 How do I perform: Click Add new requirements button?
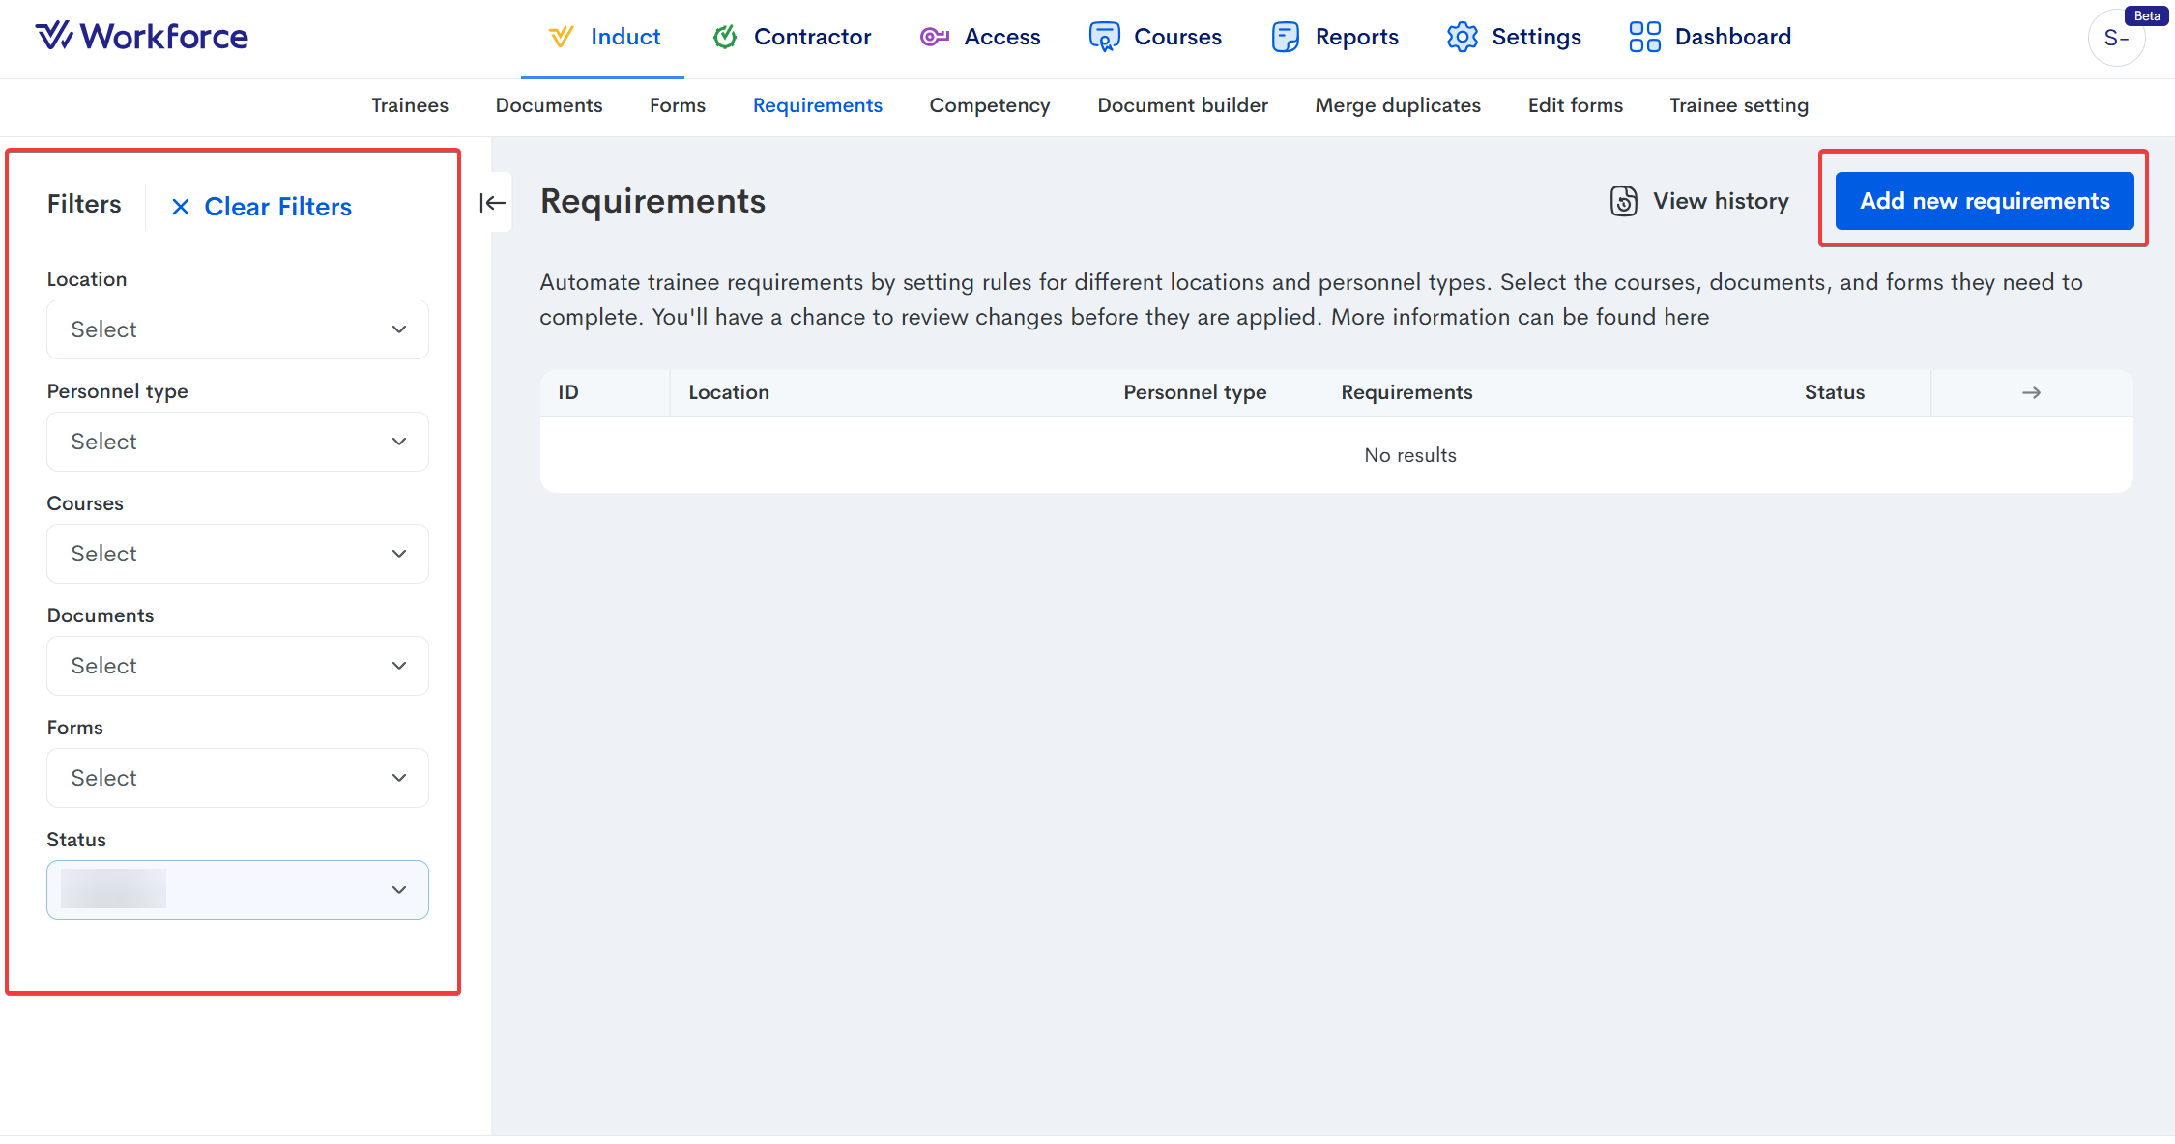1984,201
